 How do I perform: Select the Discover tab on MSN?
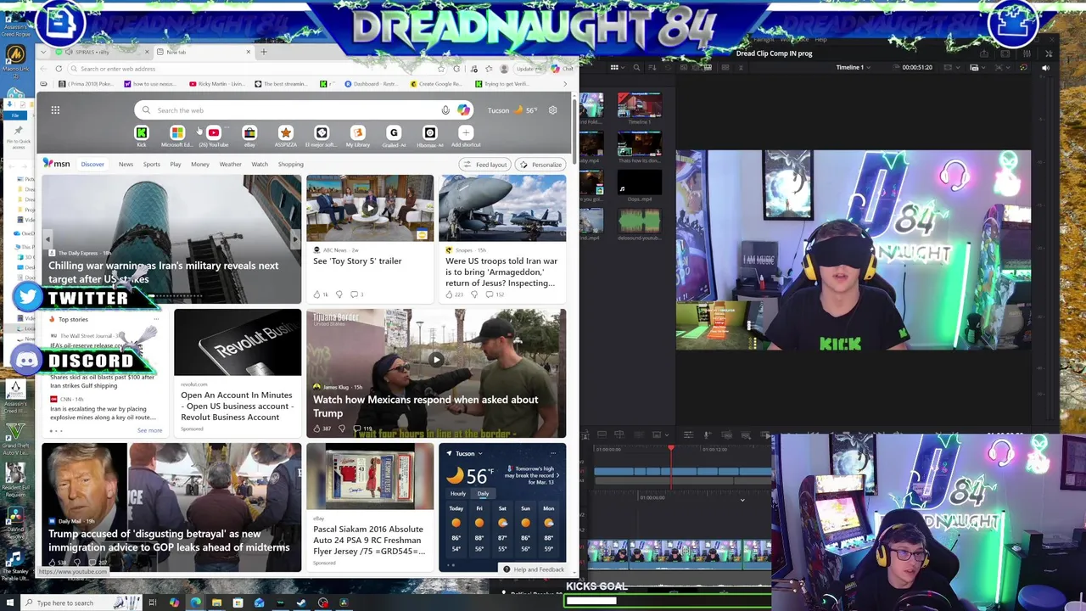[92, 164]
